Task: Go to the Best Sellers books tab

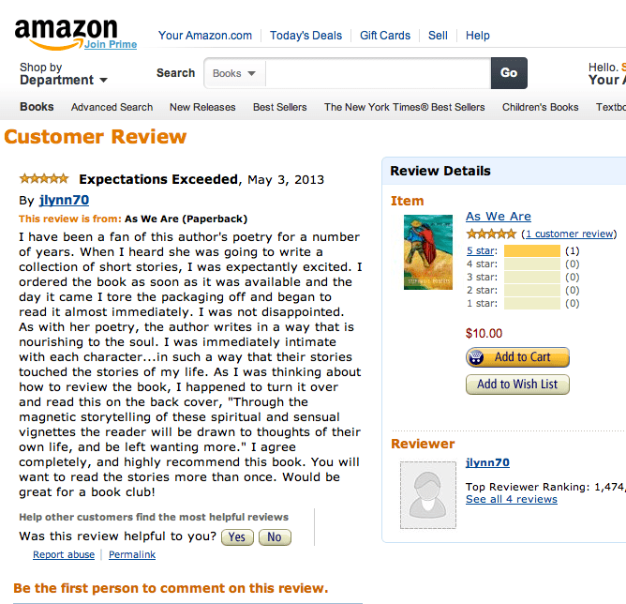Action: (279, 107)
